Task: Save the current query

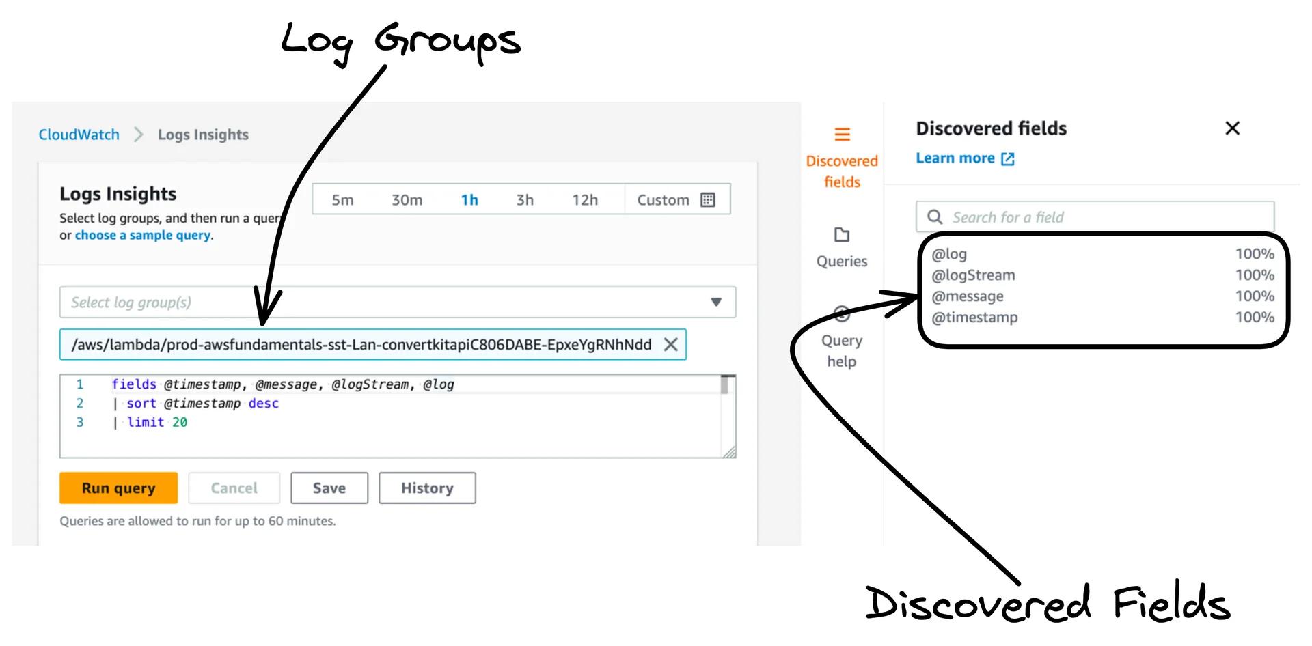Action: pyautogui.click(x=329, y=488)
